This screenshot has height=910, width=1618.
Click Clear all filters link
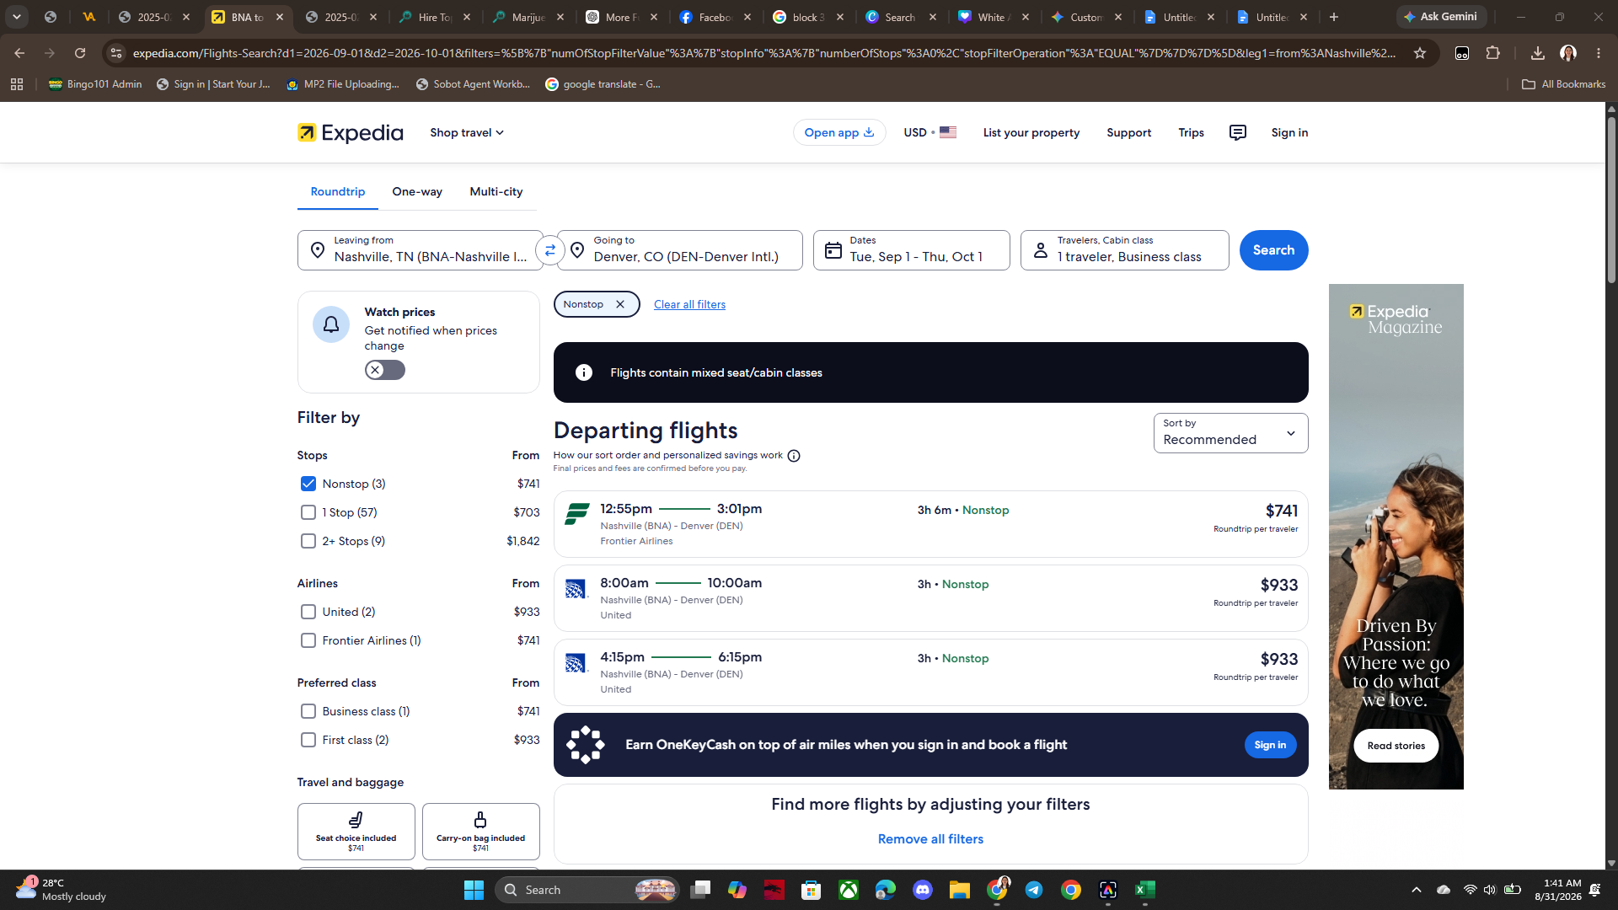click(689, 304)
